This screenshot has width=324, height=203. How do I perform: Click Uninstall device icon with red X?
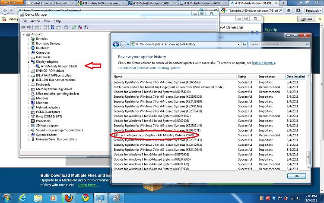point(80,27)
